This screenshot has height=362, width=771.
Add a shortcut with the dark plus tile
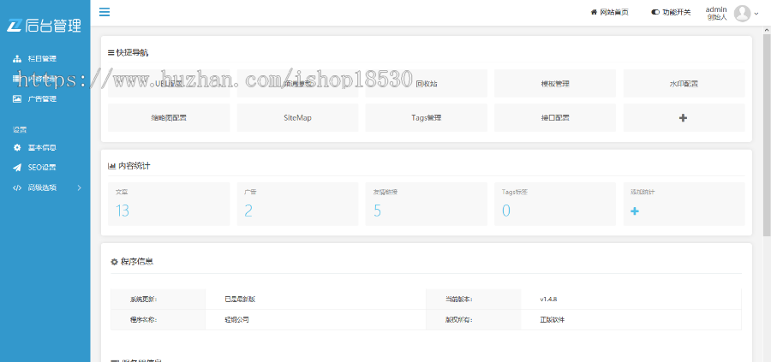[684, 118]
